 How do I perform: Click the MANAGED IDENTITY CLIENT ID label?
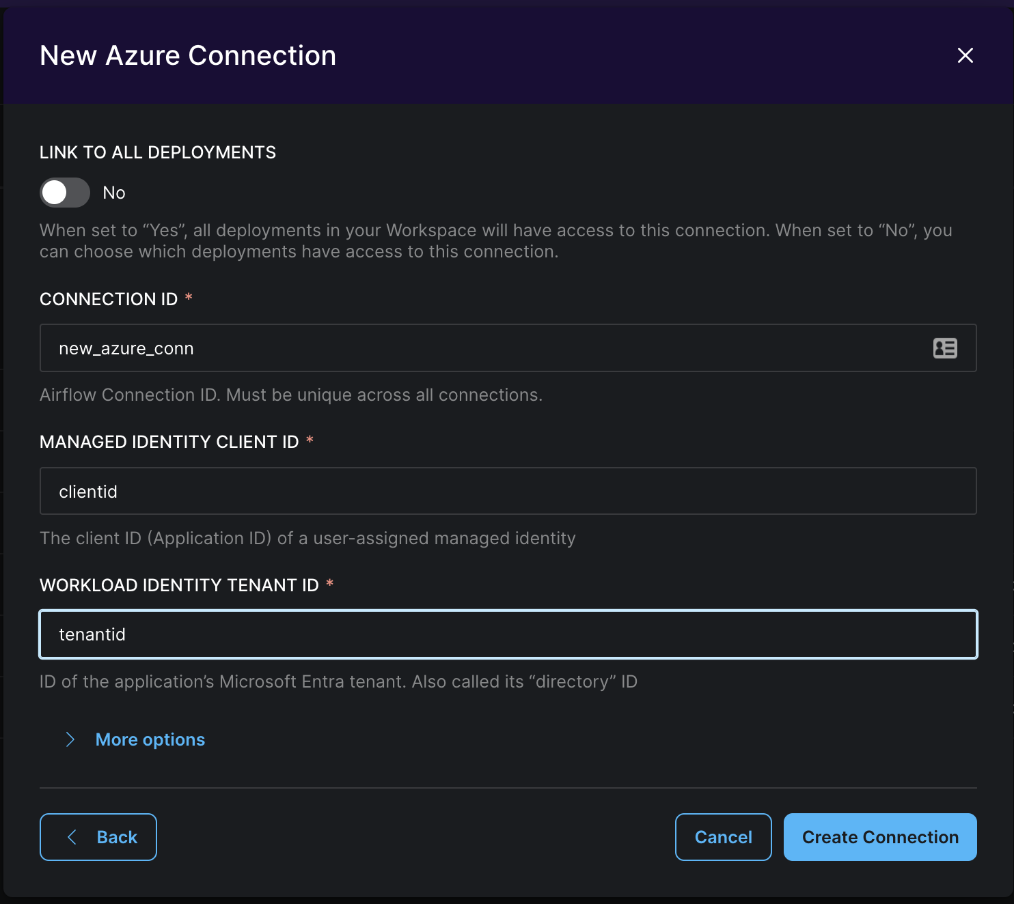(x=169, y=442)
